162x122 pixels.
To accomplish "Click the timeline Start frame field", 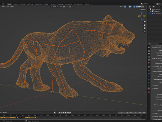I will [x=133, y=113].
